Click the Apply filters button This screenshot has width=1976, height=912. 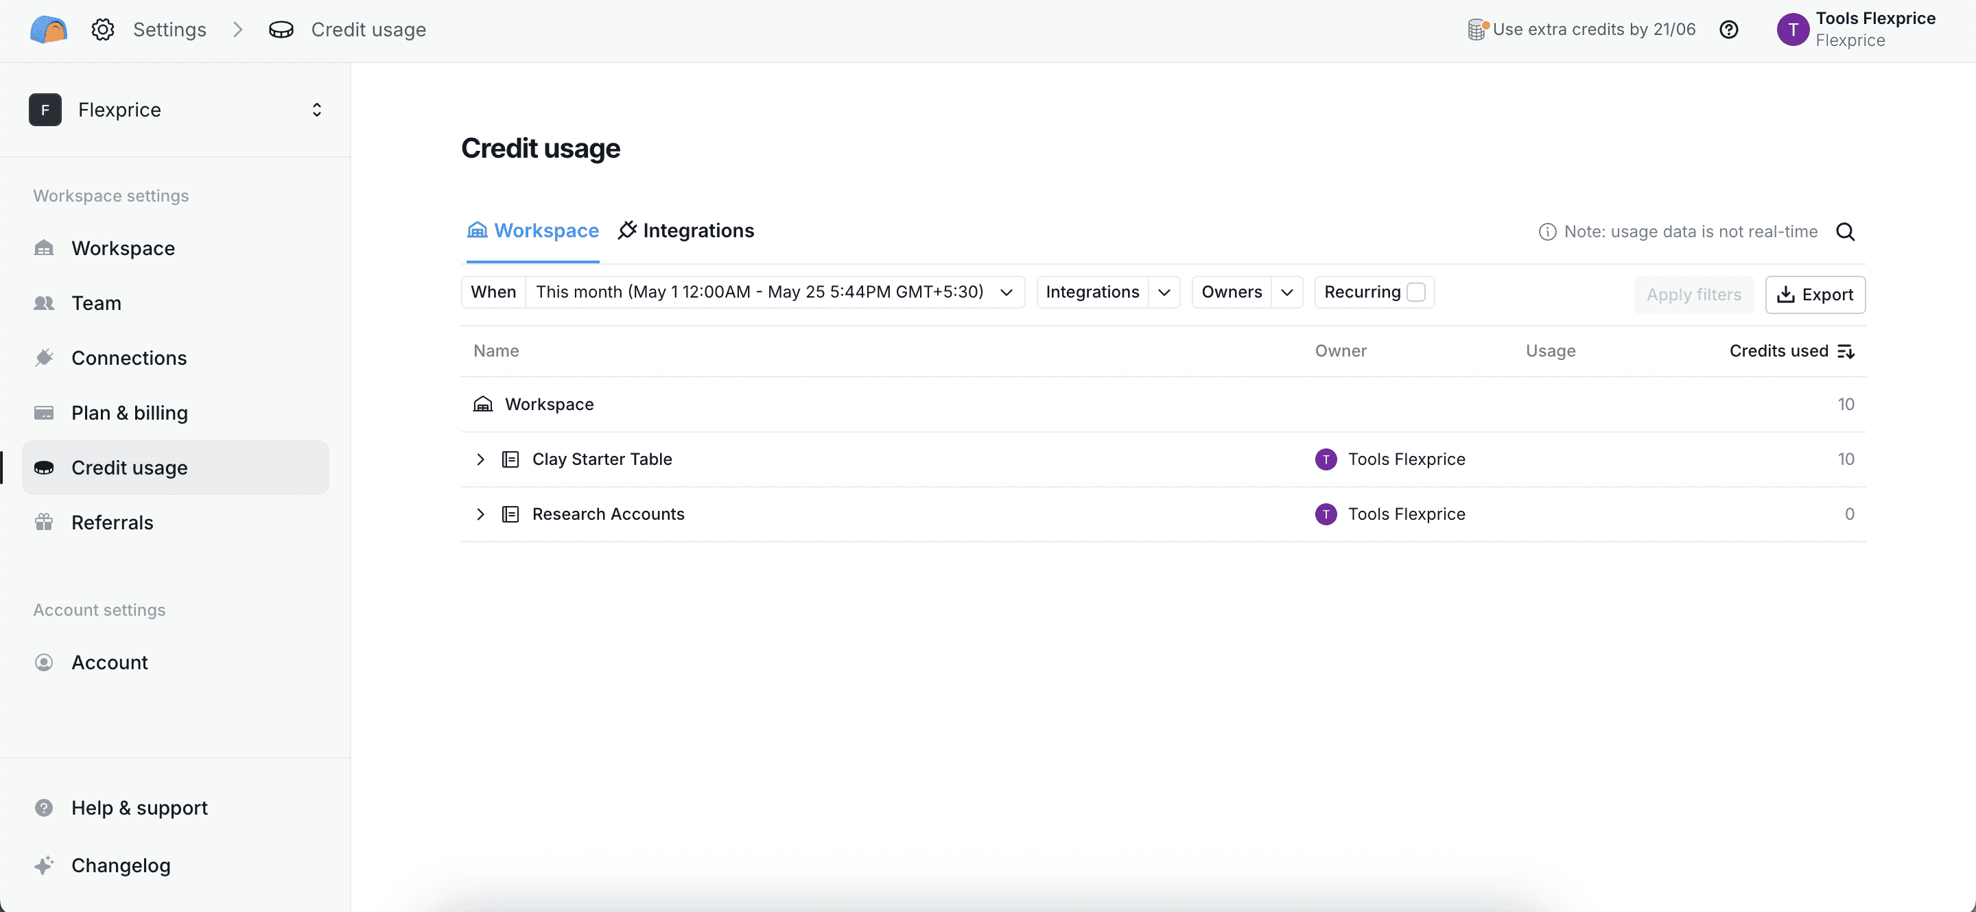(1694, 294)
